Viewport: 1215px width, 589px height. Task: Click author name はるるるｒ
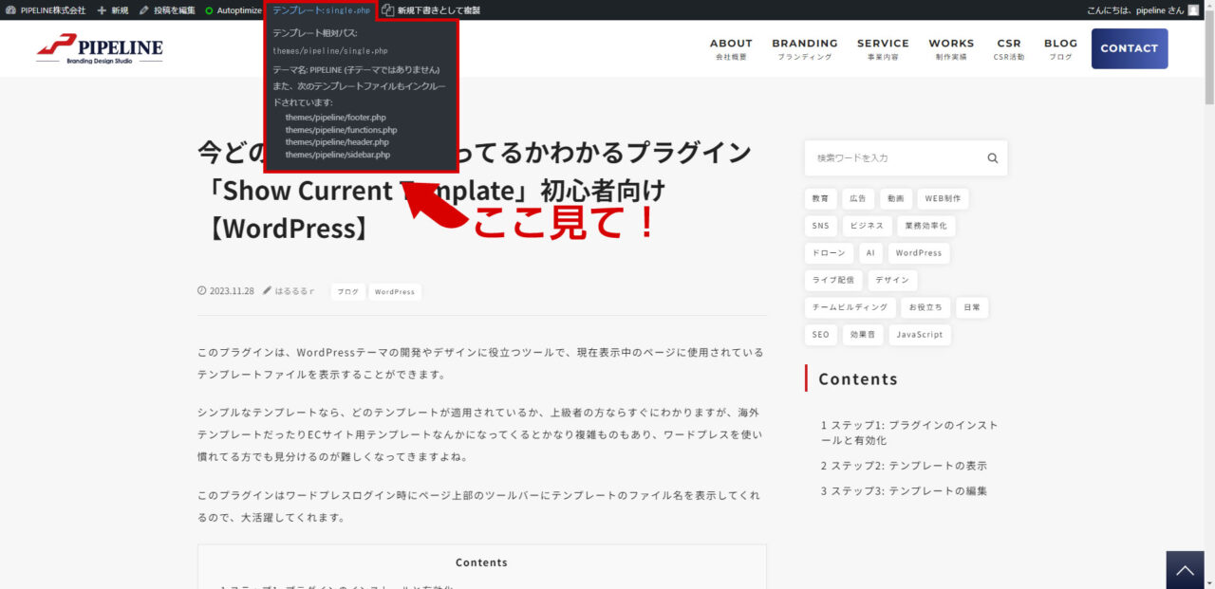pyautogui.click(x=296, y=291)
